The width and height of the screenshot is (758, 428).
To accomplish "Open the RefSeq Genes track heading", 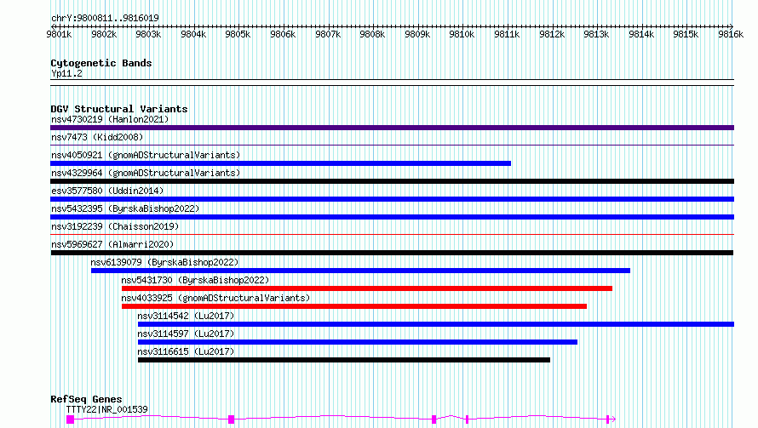I will [x=86, y=399].
